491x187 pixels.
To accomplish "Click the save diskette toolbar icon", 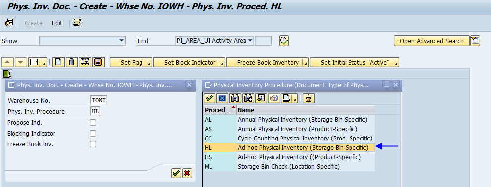I will pos(98,62).
